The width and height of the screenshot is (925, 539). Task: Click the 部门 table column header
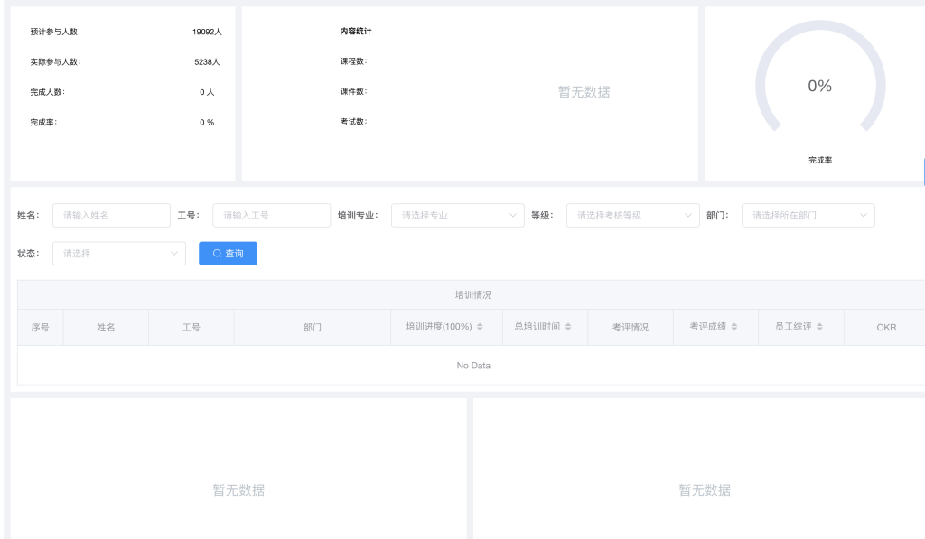[x=313, y=328]
